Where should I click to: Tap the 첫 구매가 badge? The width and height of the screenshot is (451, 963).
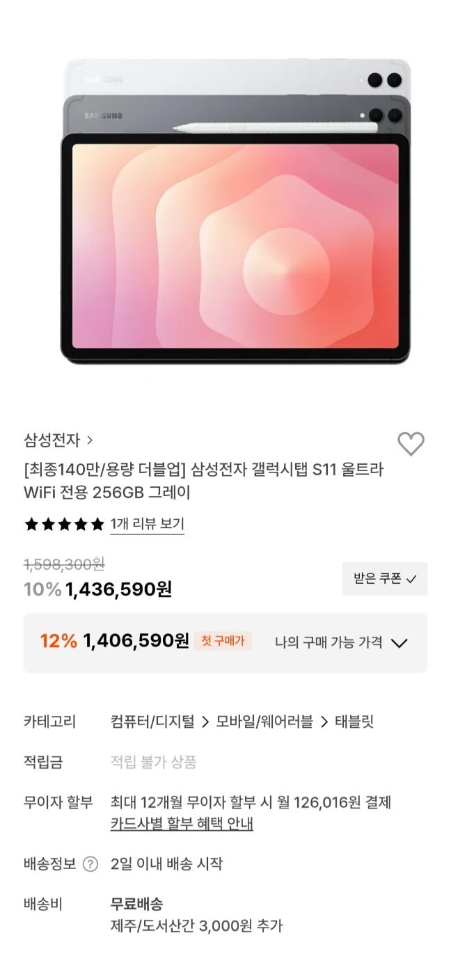[x=223, y=641]
